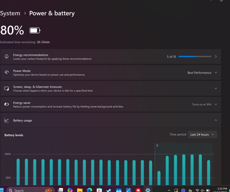Select the first bar in battery chart
This screenshot has height=192, width=230.
pyautogui.click(x=18, y=172)
